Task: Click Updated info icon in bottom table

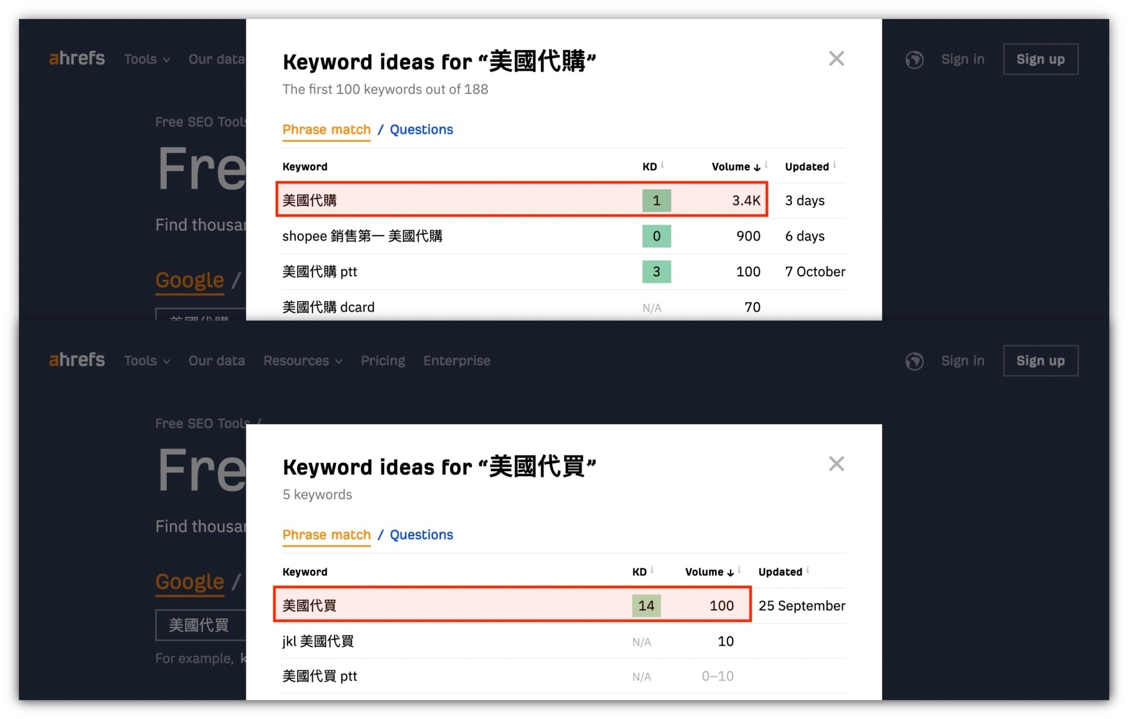Action: (x=808, y=570)
